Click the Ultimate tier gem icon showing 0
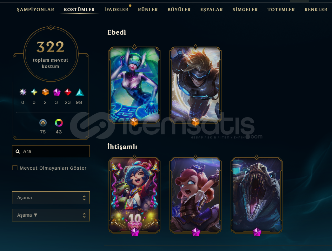This screenshot has width=332, height=251. coord(23,92)
